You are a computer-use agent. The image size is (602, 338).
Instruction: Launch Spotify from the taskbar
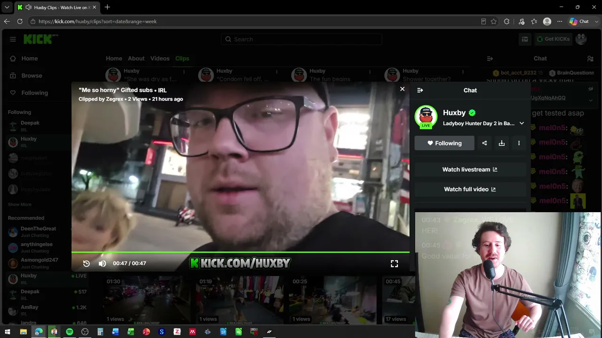(70, 332)
